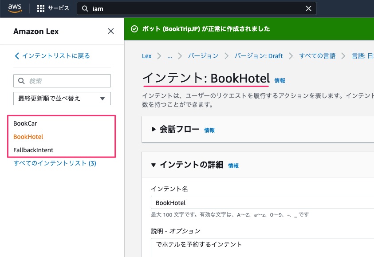Expand the 会話フロー section
This screenshot has width=374, height=257.
click(x=154, y=129)
